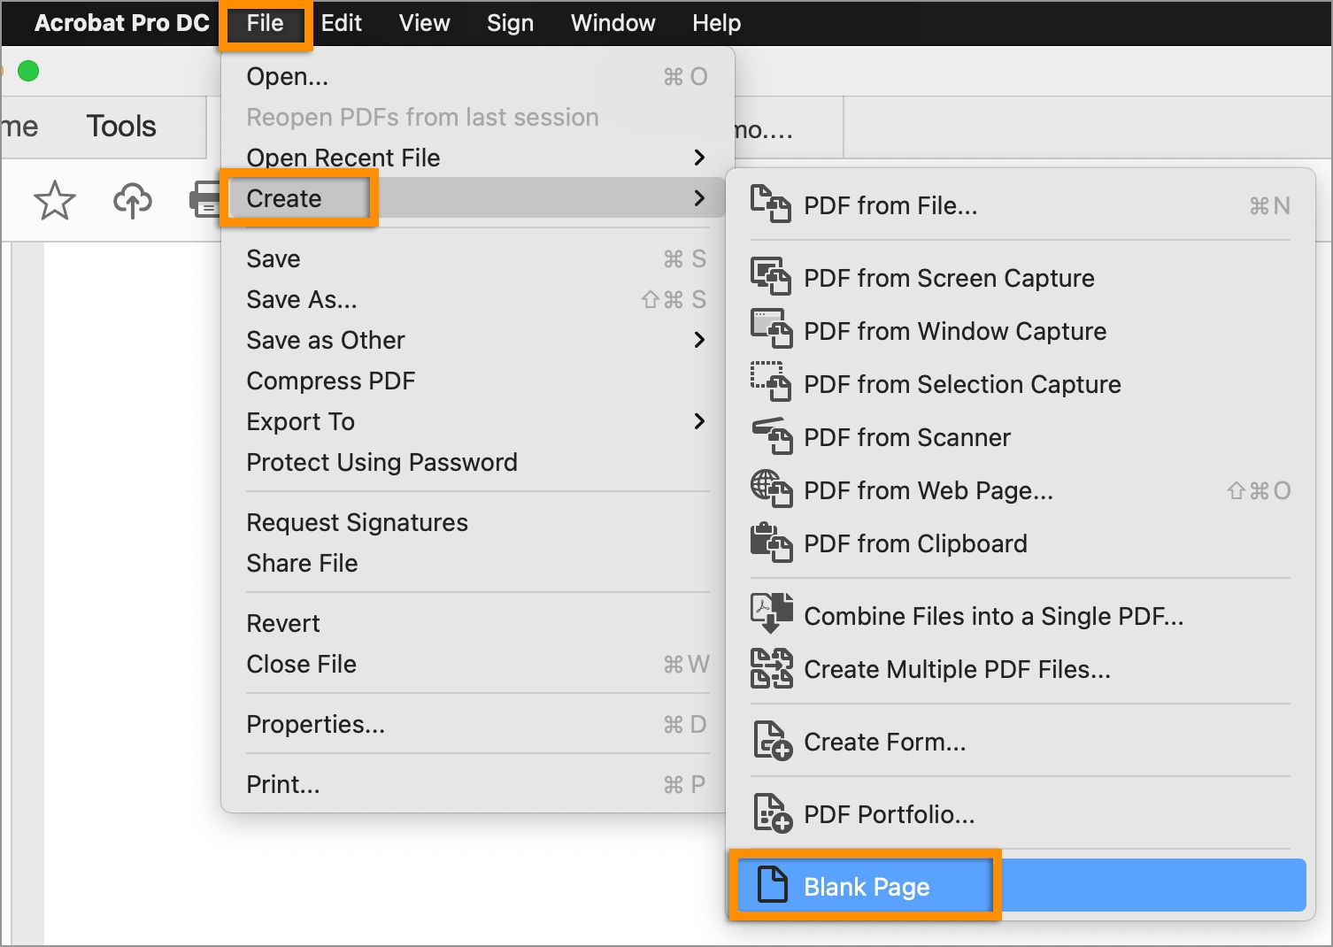Click the PDF from Web Page globe icon
Viewport: 1333px width, 947px height.
[770, 489]
